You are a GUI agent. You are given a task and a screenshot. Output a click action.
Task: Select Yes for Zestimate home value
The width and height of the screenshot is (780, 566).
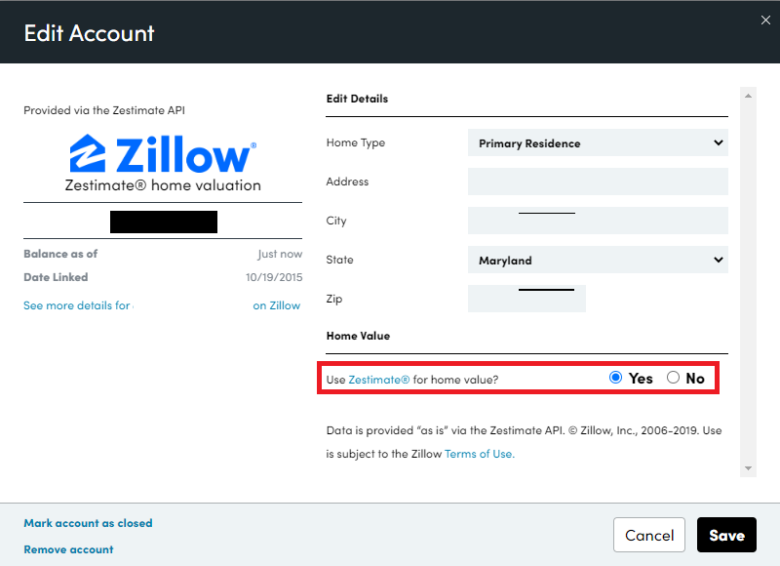[x=616, y=378]
